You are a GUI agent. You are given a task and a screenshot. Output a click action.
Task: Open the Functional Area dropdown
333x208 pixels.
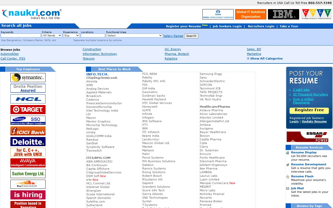[134, 35]
